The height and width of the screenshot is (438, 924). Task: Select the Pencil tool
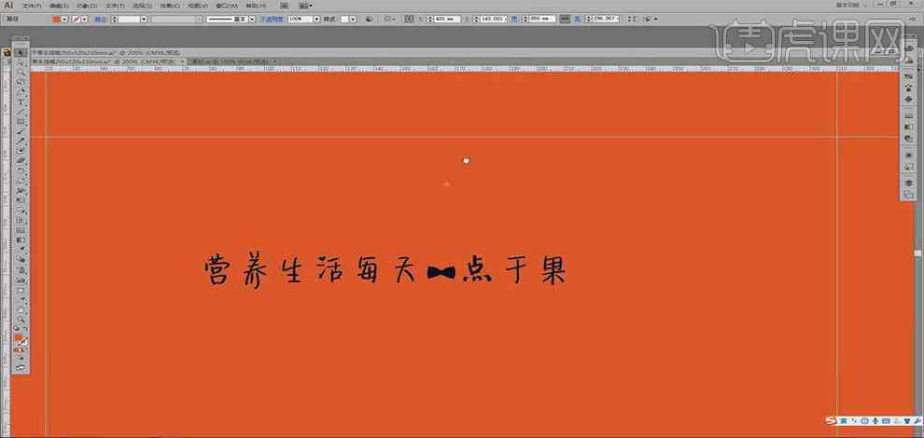pyautogui.click(x=21, y=142)
